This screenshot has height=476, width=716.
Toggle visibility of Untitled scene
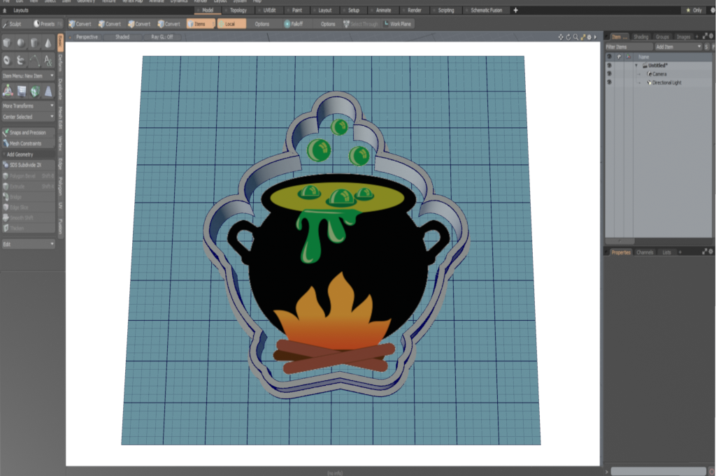click(609, 65)
